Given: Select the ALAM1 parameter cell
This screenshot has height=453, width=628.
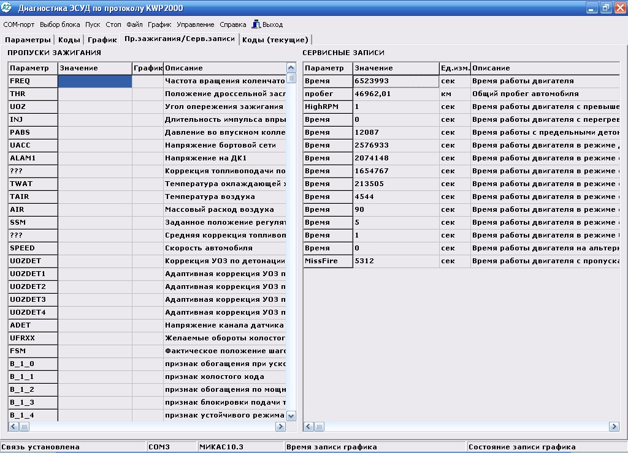Looking at the screenshot, I should pos(33,158).
